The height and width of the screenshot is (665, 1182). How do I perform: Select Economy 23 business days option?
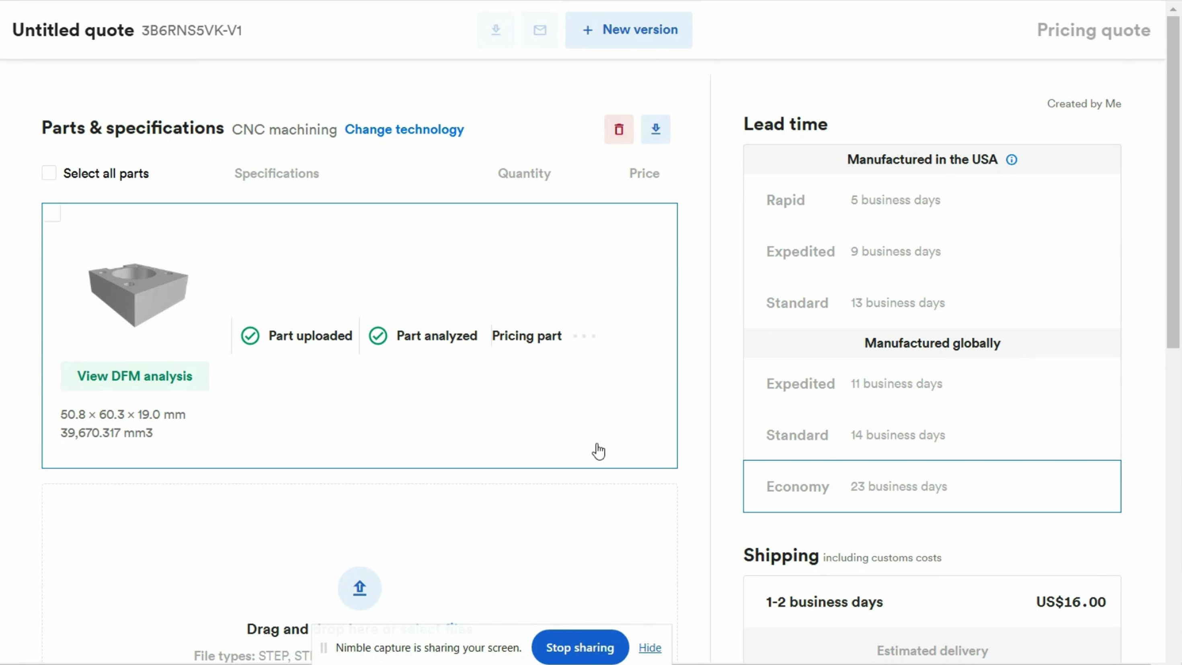[x=932, y=486]
